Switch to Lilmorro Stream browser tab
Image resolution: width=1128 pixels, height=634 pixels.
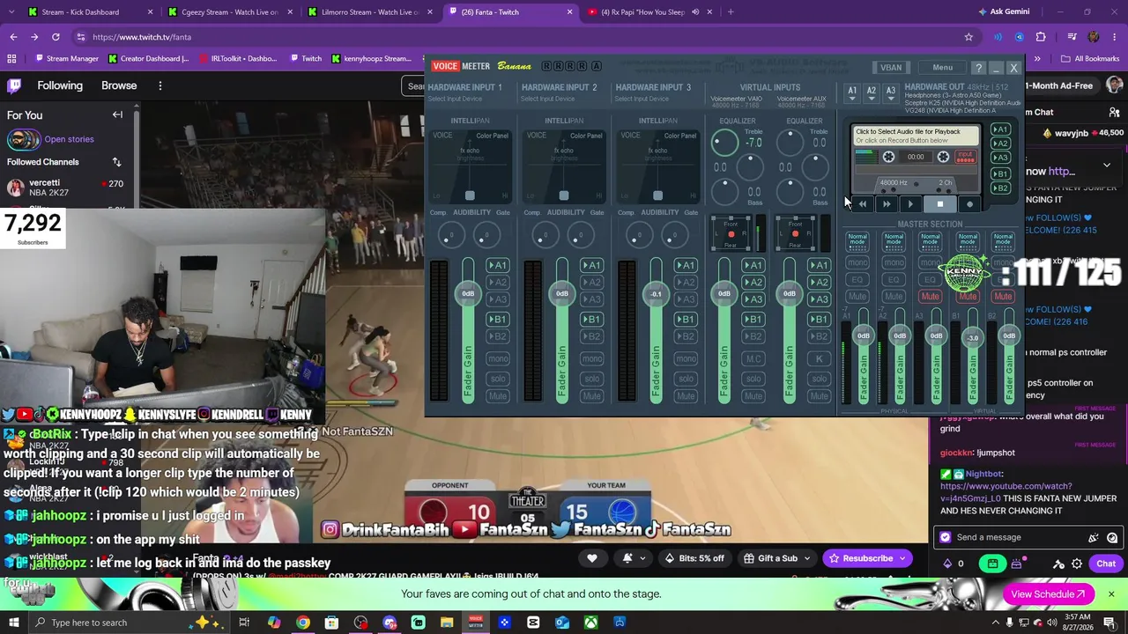pyautogui.click(x=370, y=12)
